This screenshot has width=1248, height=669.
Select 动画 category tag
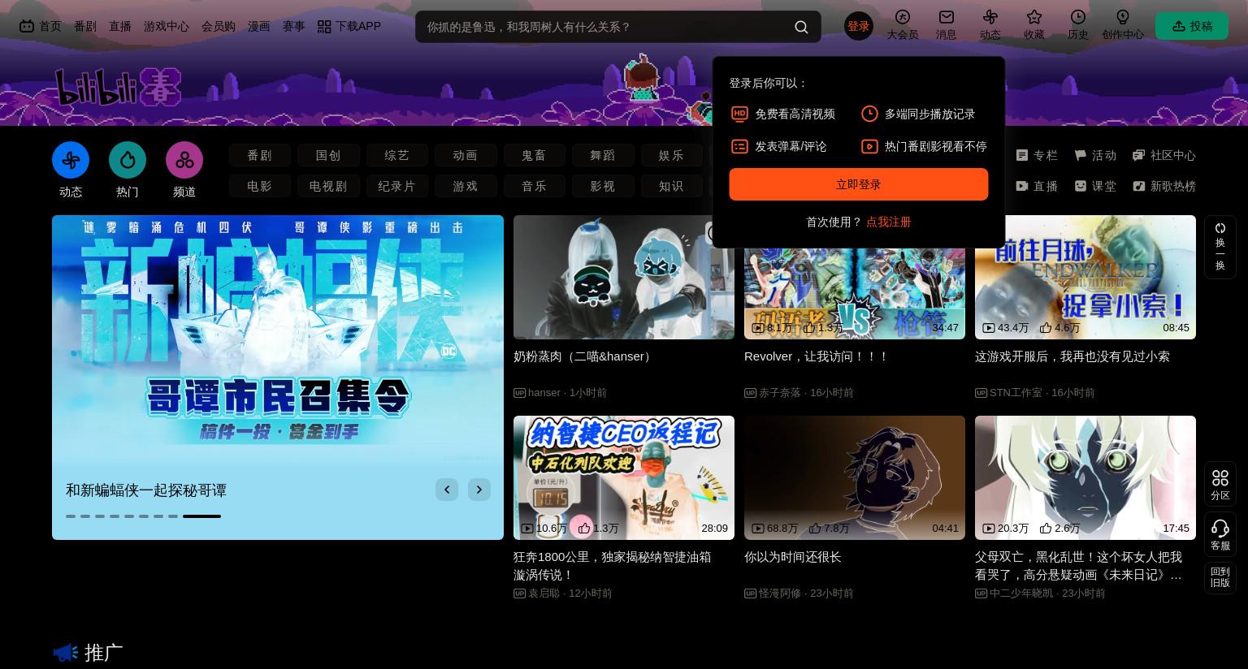point(465,155)
